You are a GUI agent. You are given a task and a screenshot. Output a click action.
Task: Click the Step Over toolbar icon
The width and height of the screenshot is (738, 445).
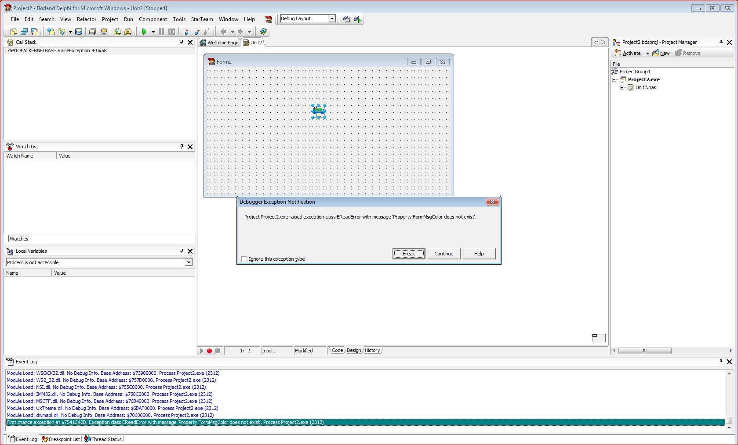coord(196,32)
